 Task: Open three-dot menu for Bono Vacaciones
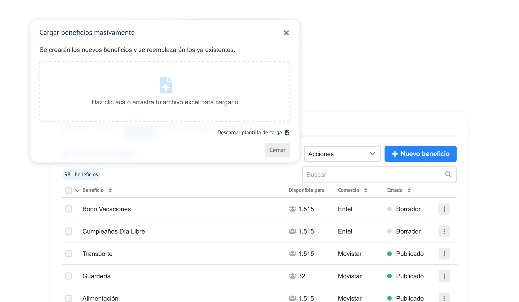point(444,209)
